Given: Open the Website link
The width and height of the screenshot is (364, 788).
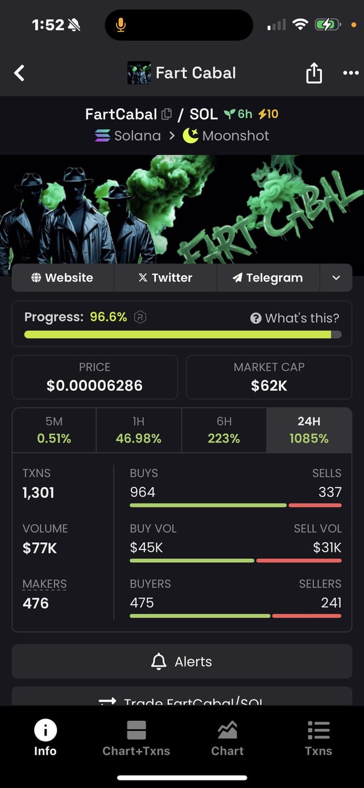Looking at the screenshot, I should pyautogui.click(x=63, y=278).
